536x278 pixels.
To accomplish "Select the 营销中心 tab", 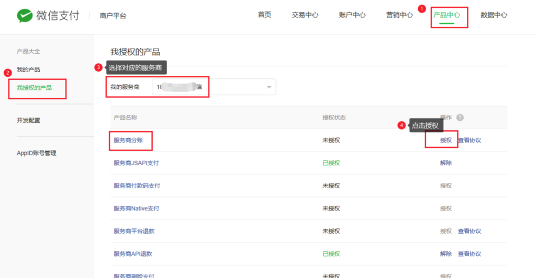I will (399, 15).
